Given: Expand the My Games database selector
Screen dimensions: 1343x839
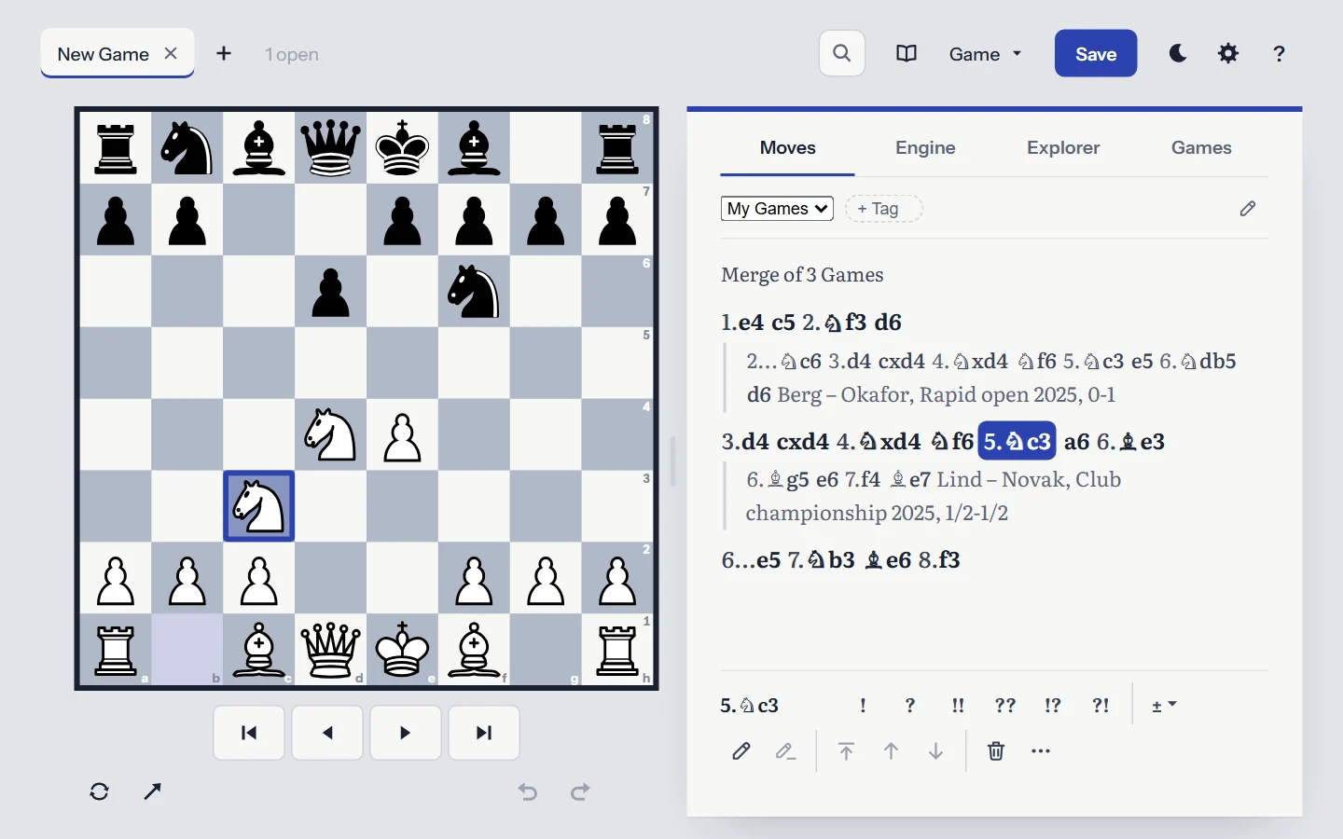Looking at the screenshot, I should point(777,208).
